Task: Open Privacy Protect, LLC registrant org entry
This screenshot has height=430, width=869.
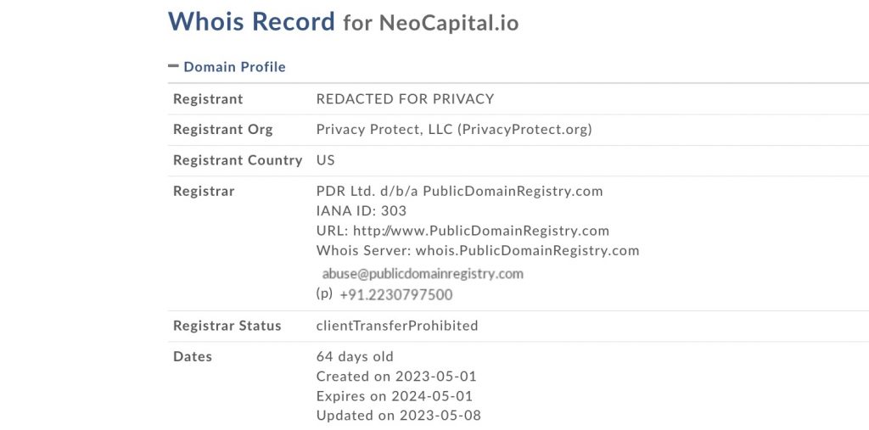Action: coord(454,130)
